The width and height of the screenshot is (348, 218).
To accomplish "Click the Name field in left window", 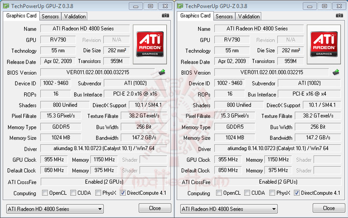I will click(85, 28).
